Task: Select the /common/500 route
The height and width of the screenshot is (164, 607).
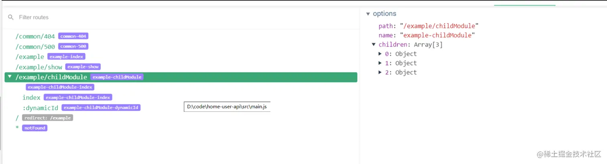Action: [x=35, y=47]
